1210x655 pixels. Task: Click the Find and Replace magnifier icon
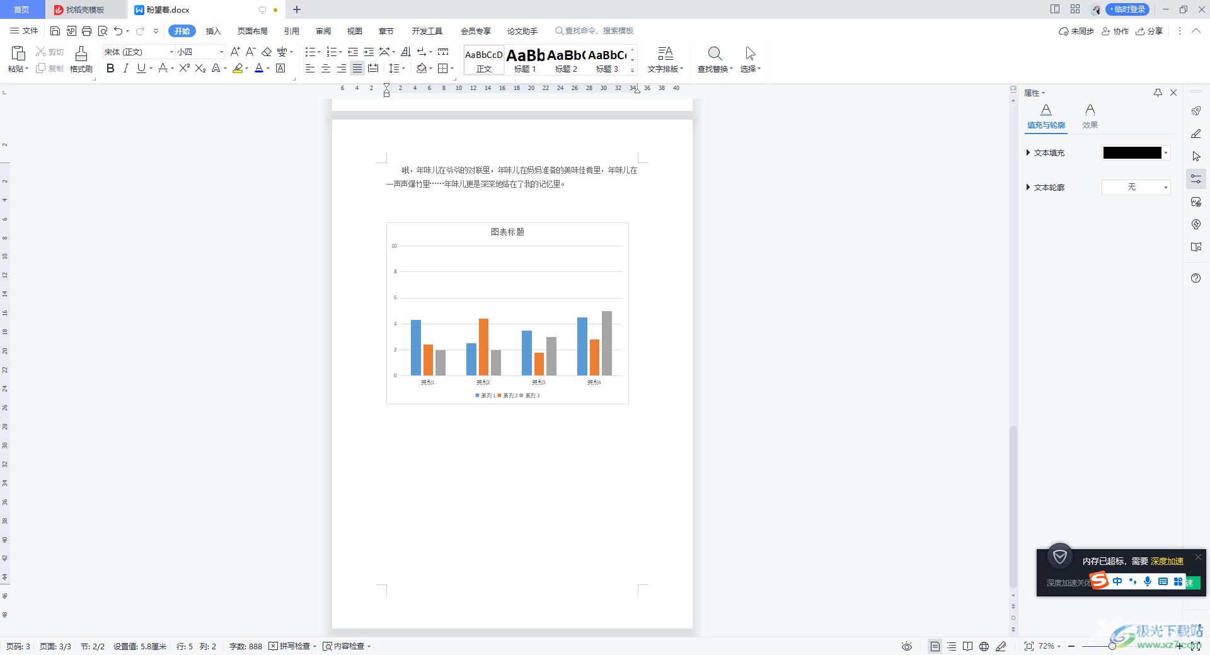[x=715, y=54]
